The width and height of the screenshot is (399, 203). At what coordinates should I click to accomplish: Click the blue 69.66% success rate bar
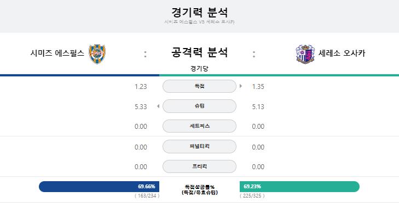point(99,187)
